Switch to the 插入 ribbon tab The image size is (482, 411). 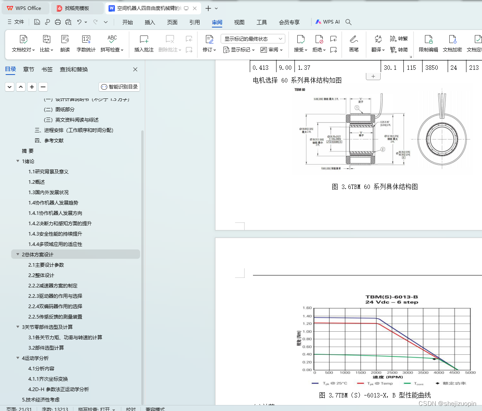tap(150, 22)
